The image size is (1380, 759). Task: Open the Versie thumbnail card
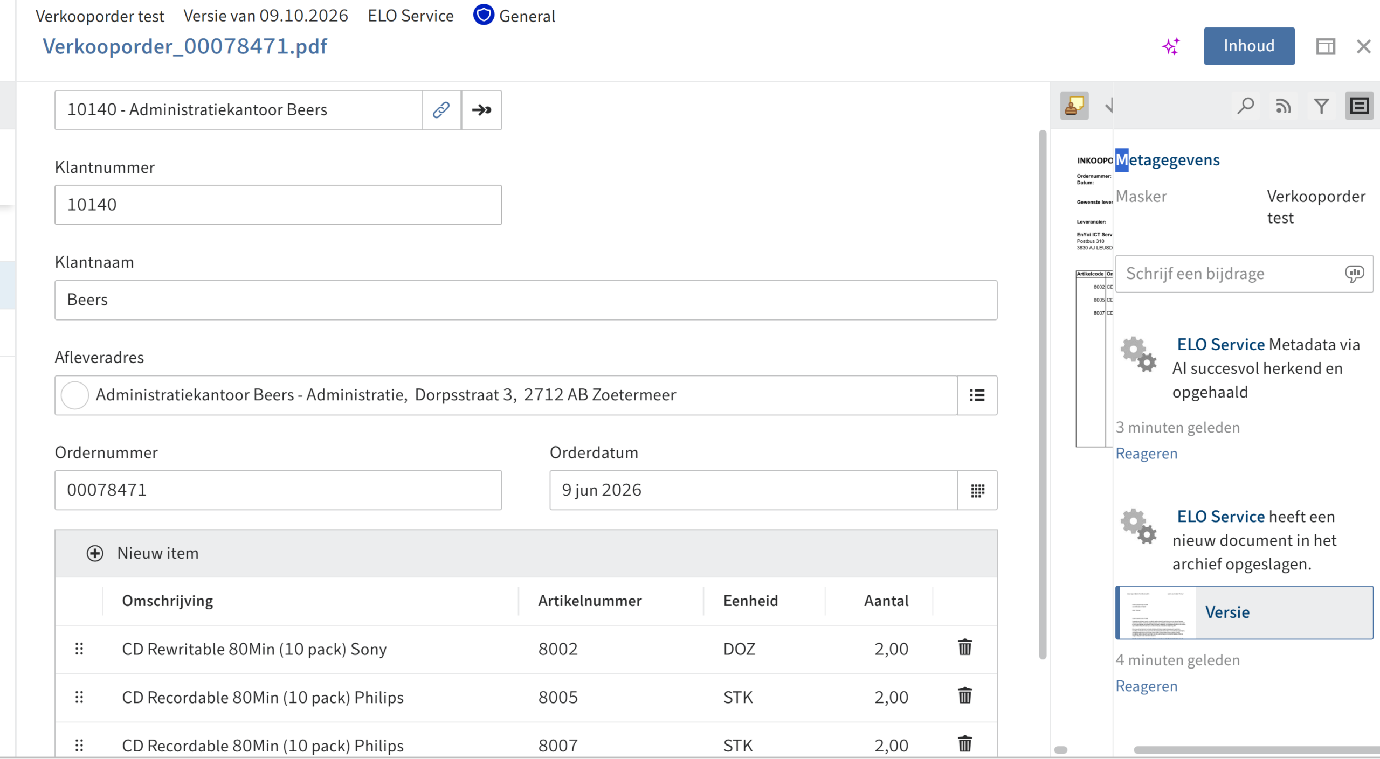click(1244, 612)
